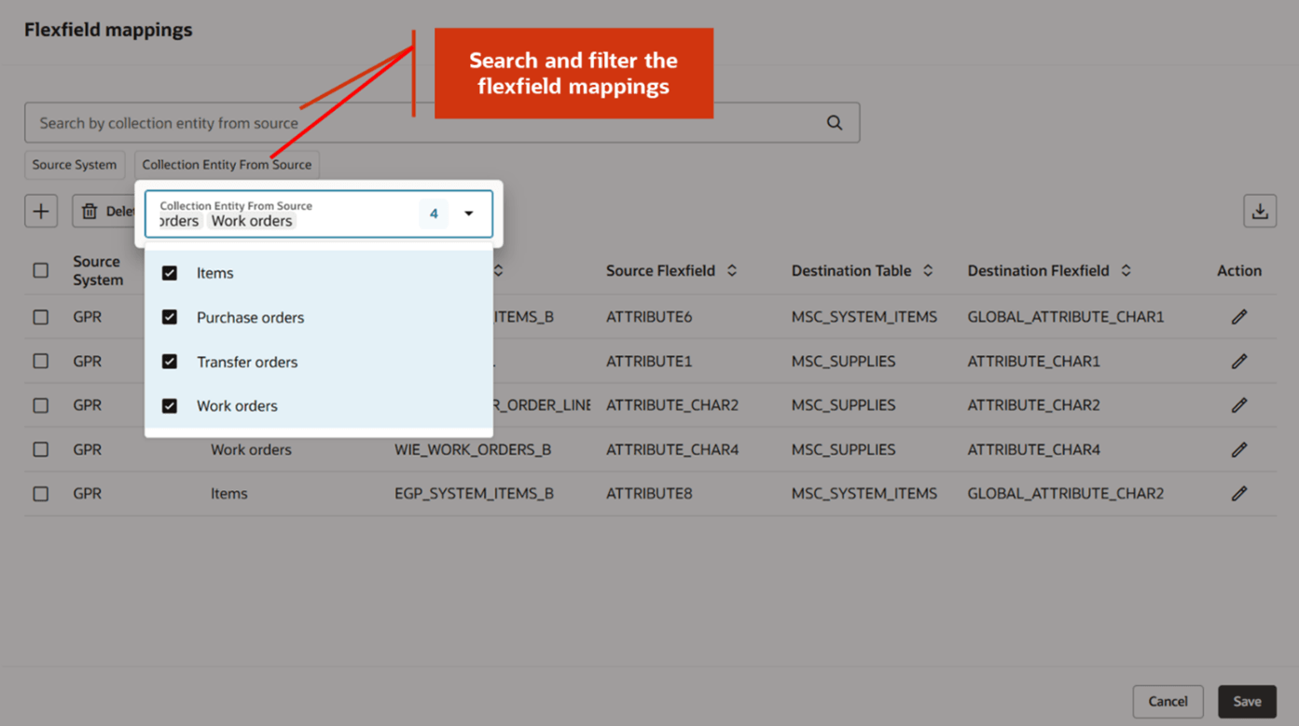The width and height of the screenshot is (1299, 726).
Task: Sort the Source Flexfield column
Action: (x=734, y=270)
